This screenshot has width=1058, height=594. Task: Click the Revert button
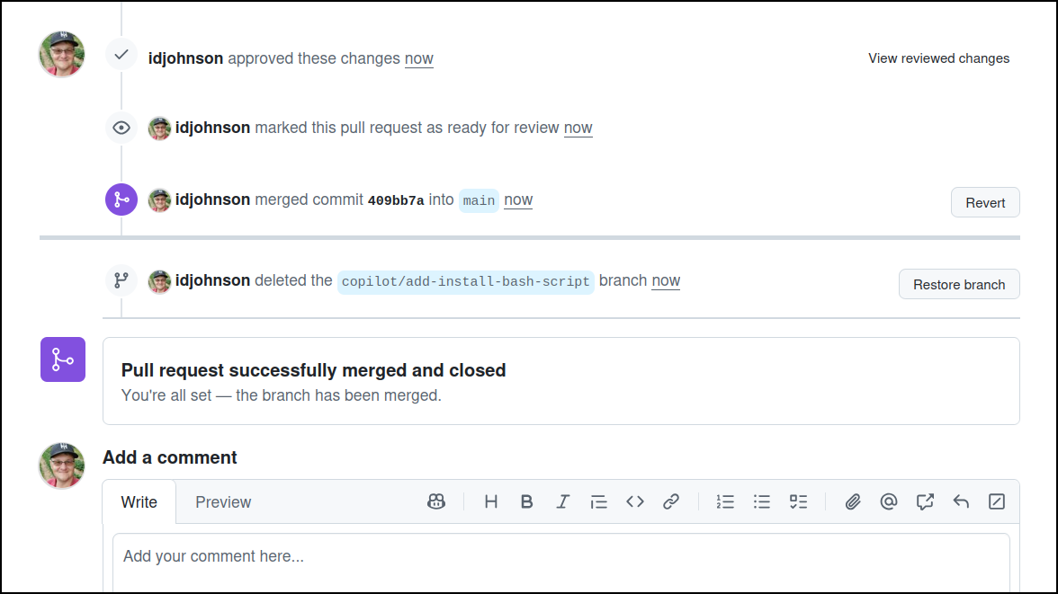985,202
